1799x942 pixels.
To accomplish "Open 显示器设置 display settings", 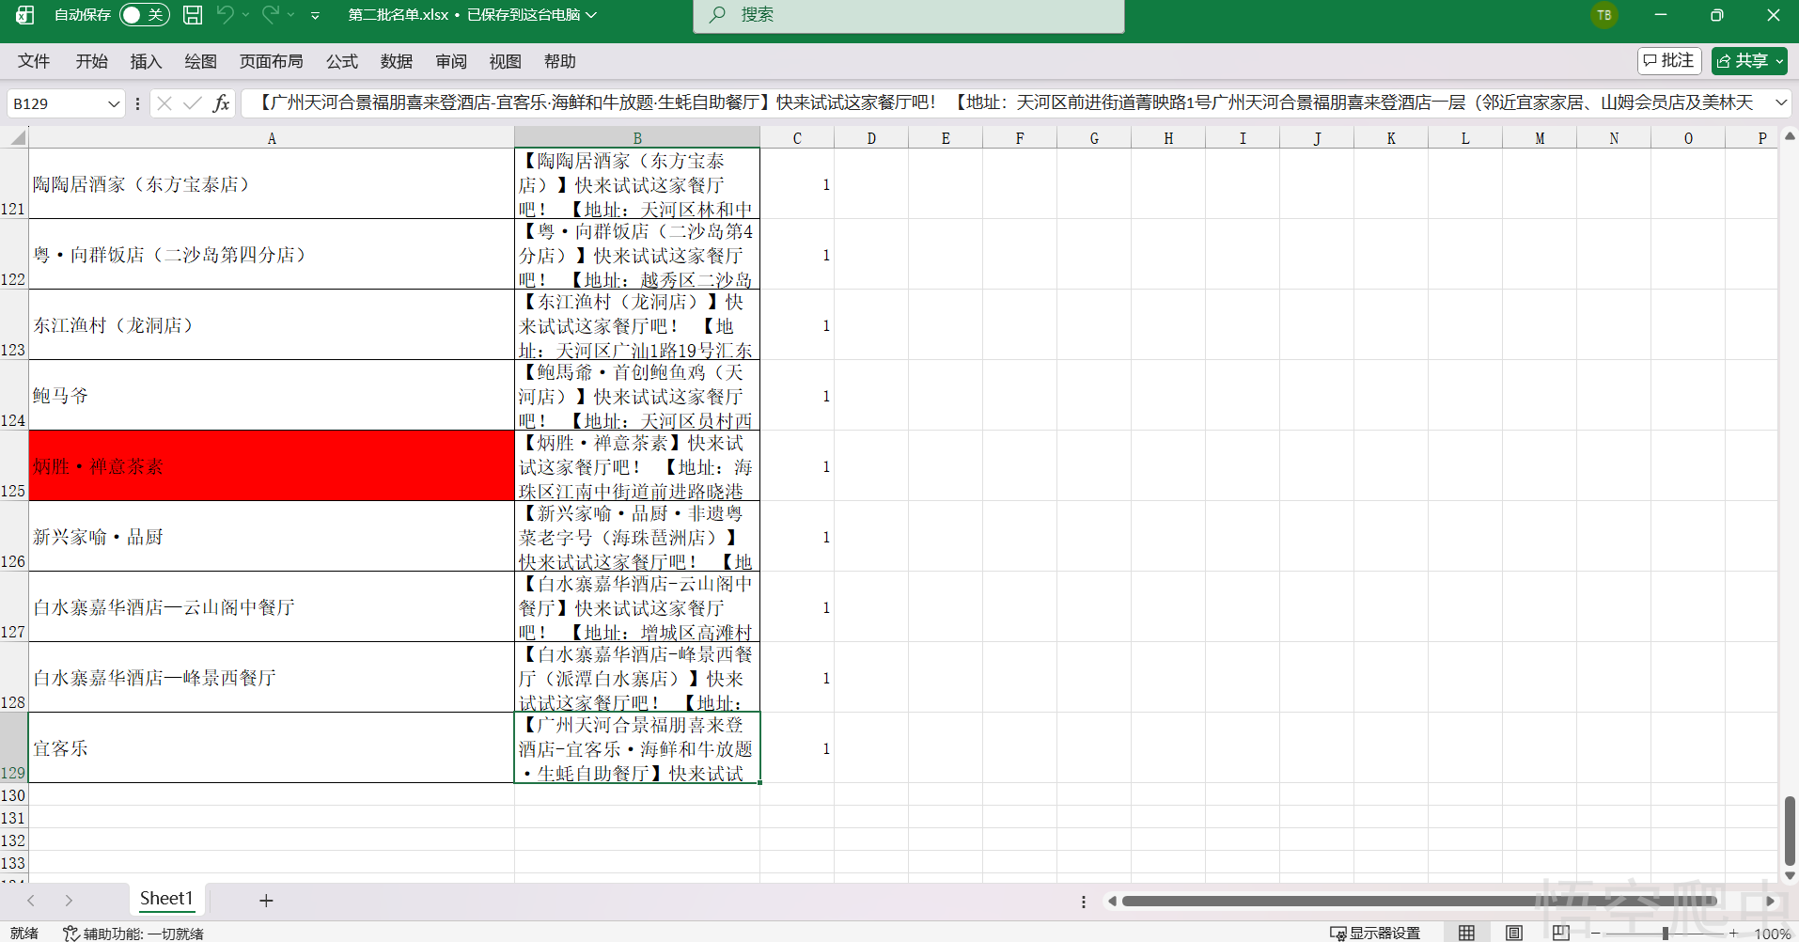I will pyautogui.click(x=1374, y=933).
